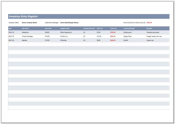Select the Insert Dept/Manager Name placeholder
Screen dimensions: 175x124
tap(69, 23)
